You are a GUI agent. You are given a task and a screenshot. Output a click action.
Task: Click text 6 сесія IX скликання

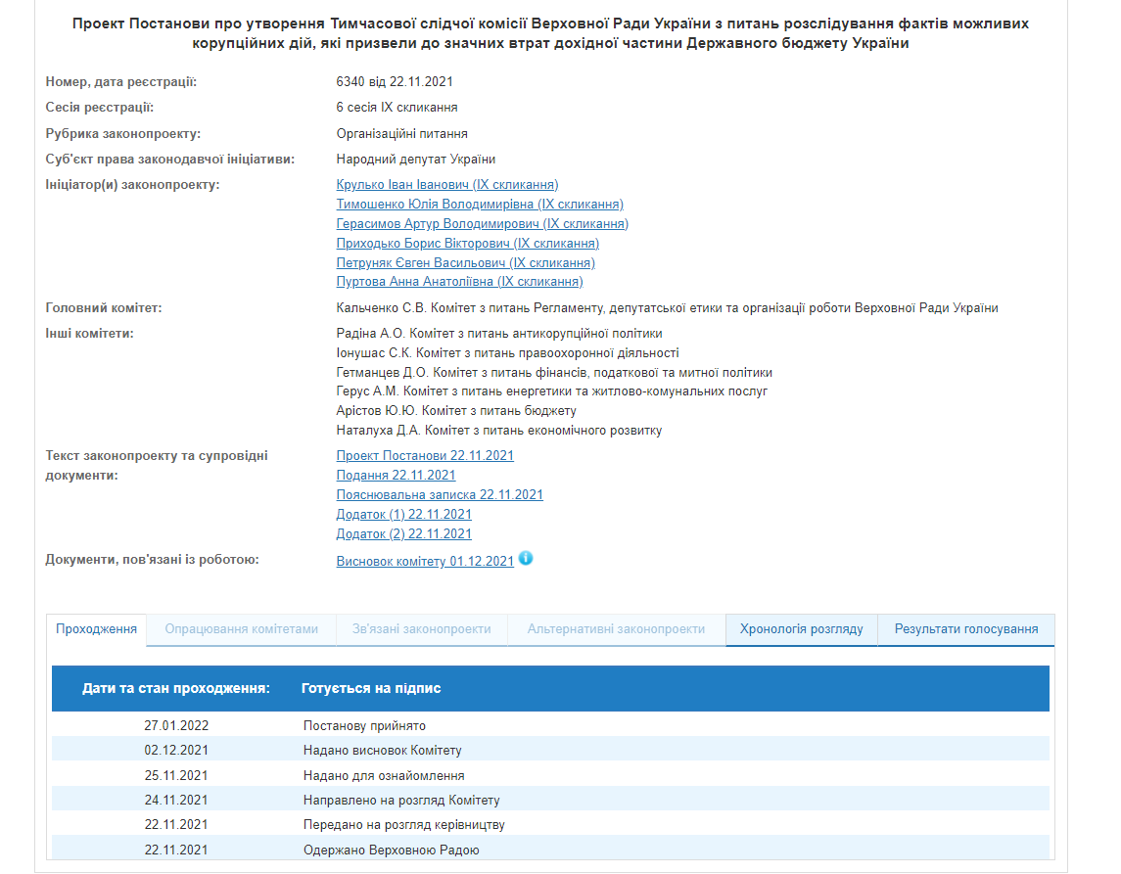[x=397, y=108]
